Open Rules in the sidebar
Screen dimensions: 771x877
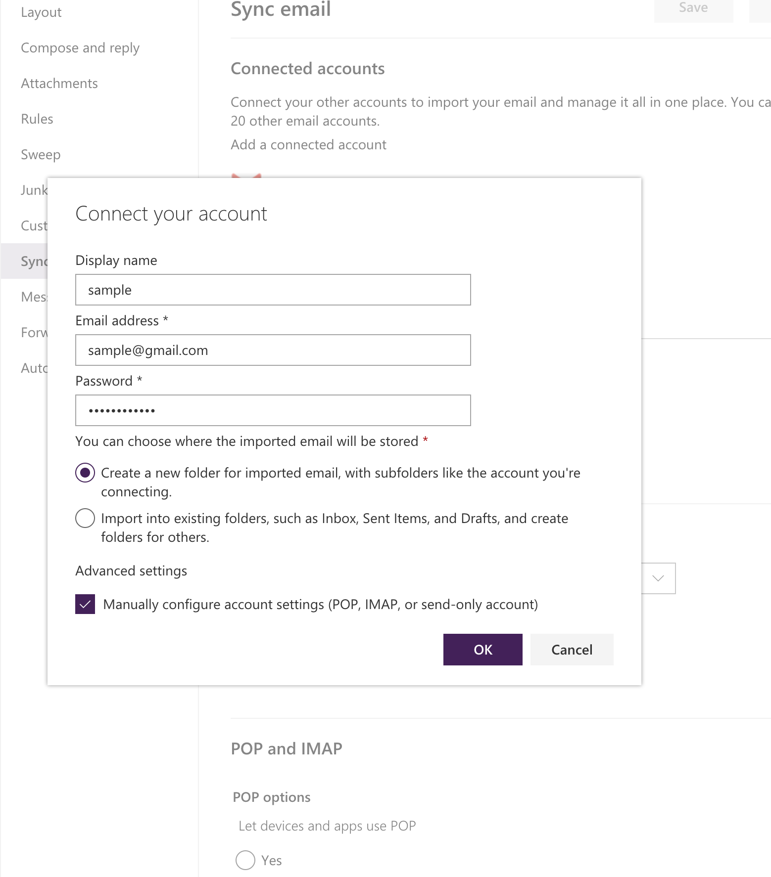coord(37,119)
